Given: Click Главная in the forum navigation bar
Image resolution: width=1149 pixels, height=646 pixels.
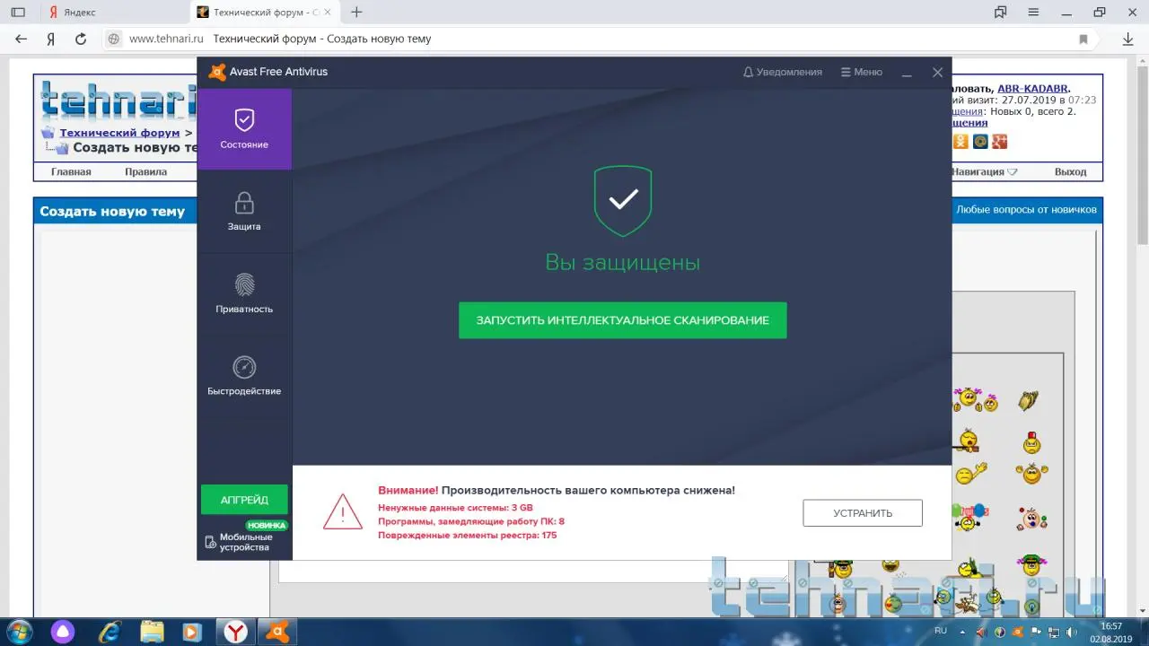Looking at the screenshot, I should [71, 171].
